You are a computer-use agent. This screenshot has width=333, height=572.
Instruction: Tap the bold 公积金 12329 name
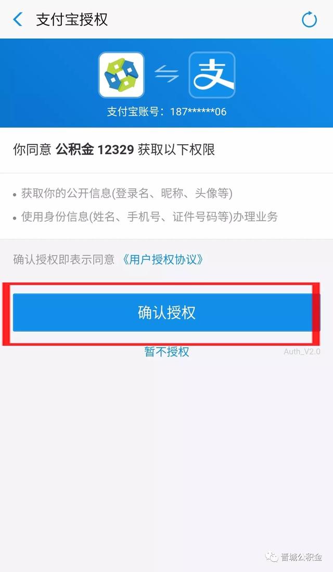[95, 149]
